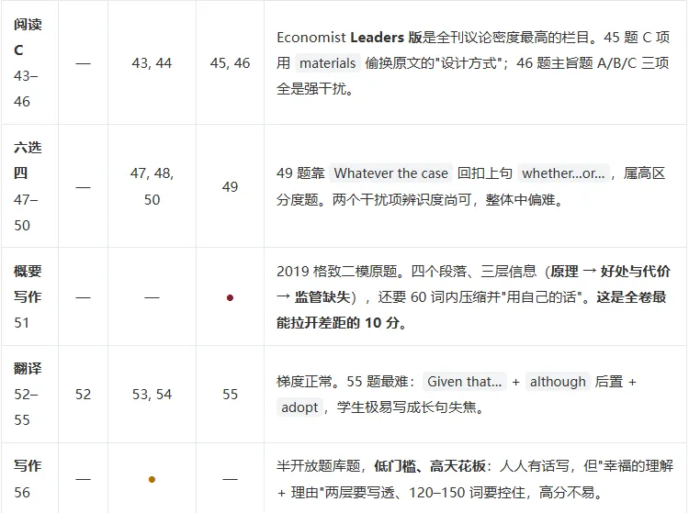Click the text 梯度正常 in 翻译 row
Viewport: 689px width, 513px height.
point(304,382)
